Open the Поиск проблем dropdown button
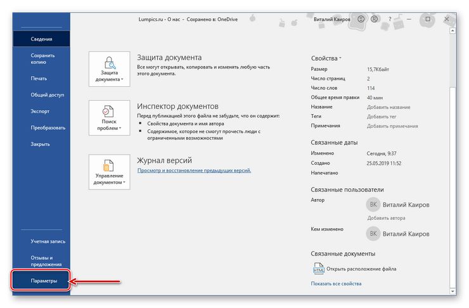 click(x=109, y=118)
